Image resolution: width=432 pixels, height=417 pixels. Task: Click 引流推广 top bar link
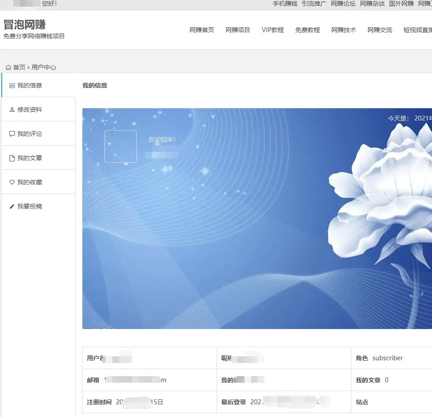click(x=314, y=4)
